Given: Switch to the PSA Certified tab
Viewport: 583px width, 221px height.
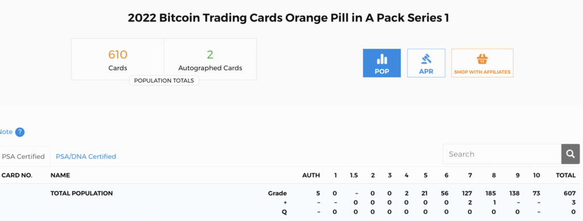Looking at the screenshot, I should coord(23,157).
